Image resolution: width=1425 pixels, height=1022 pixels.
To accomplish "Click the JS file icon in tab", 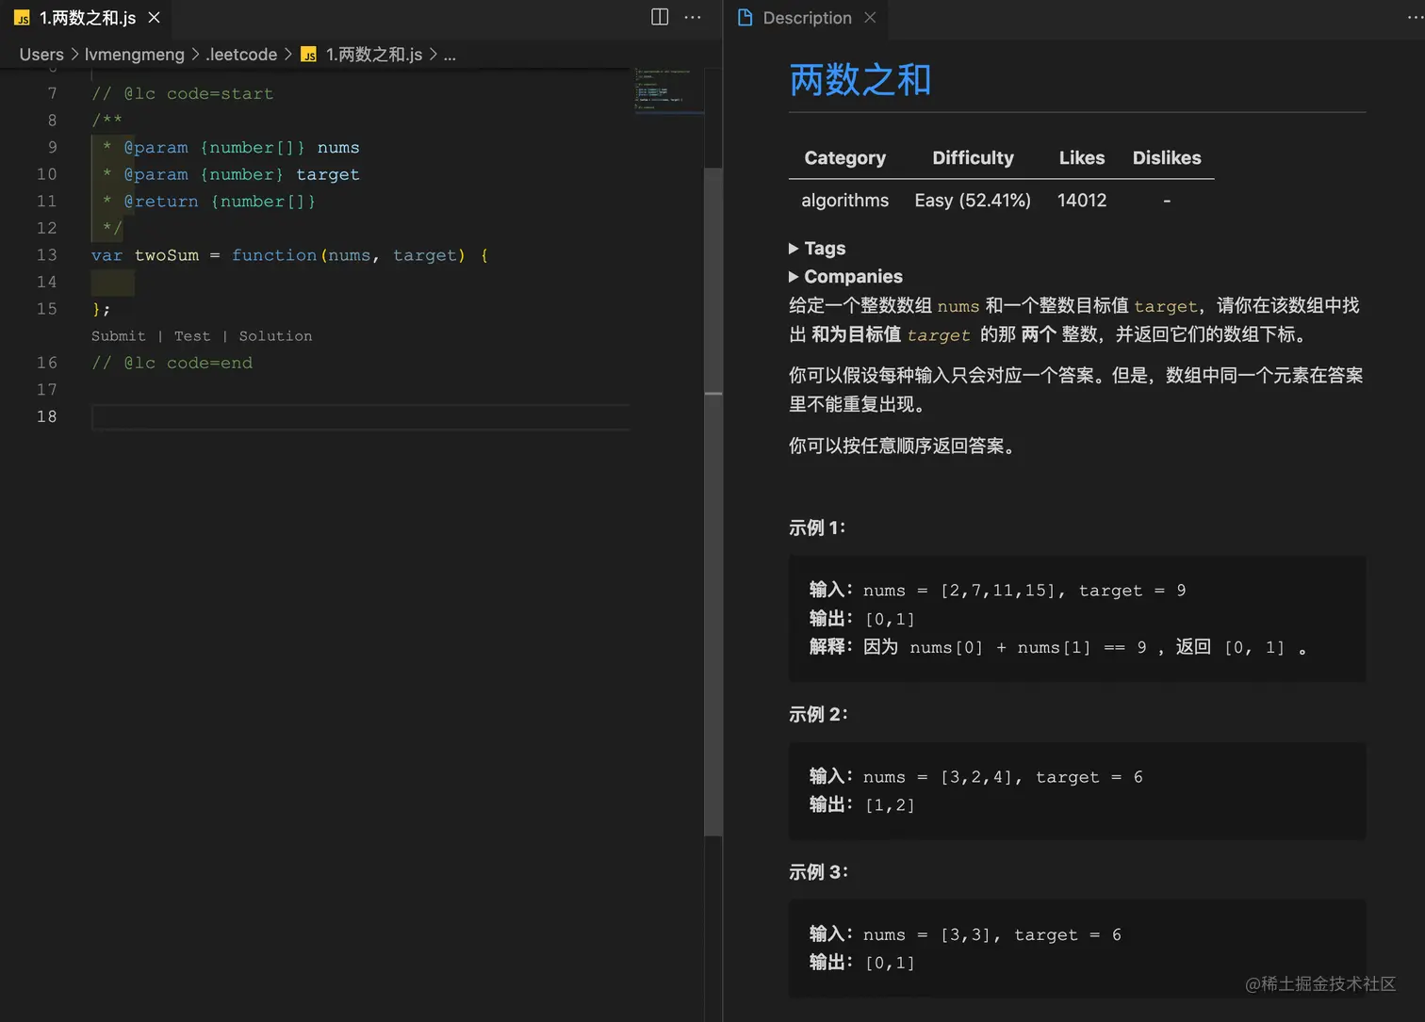I will point(22,18).
